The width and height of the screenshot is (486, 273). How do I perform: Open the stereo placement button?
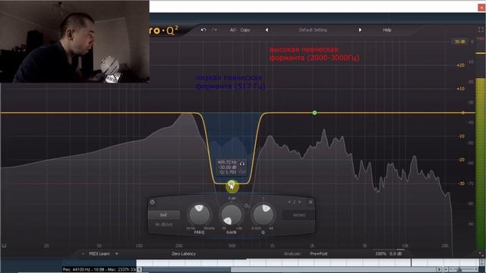coord(299,215)
